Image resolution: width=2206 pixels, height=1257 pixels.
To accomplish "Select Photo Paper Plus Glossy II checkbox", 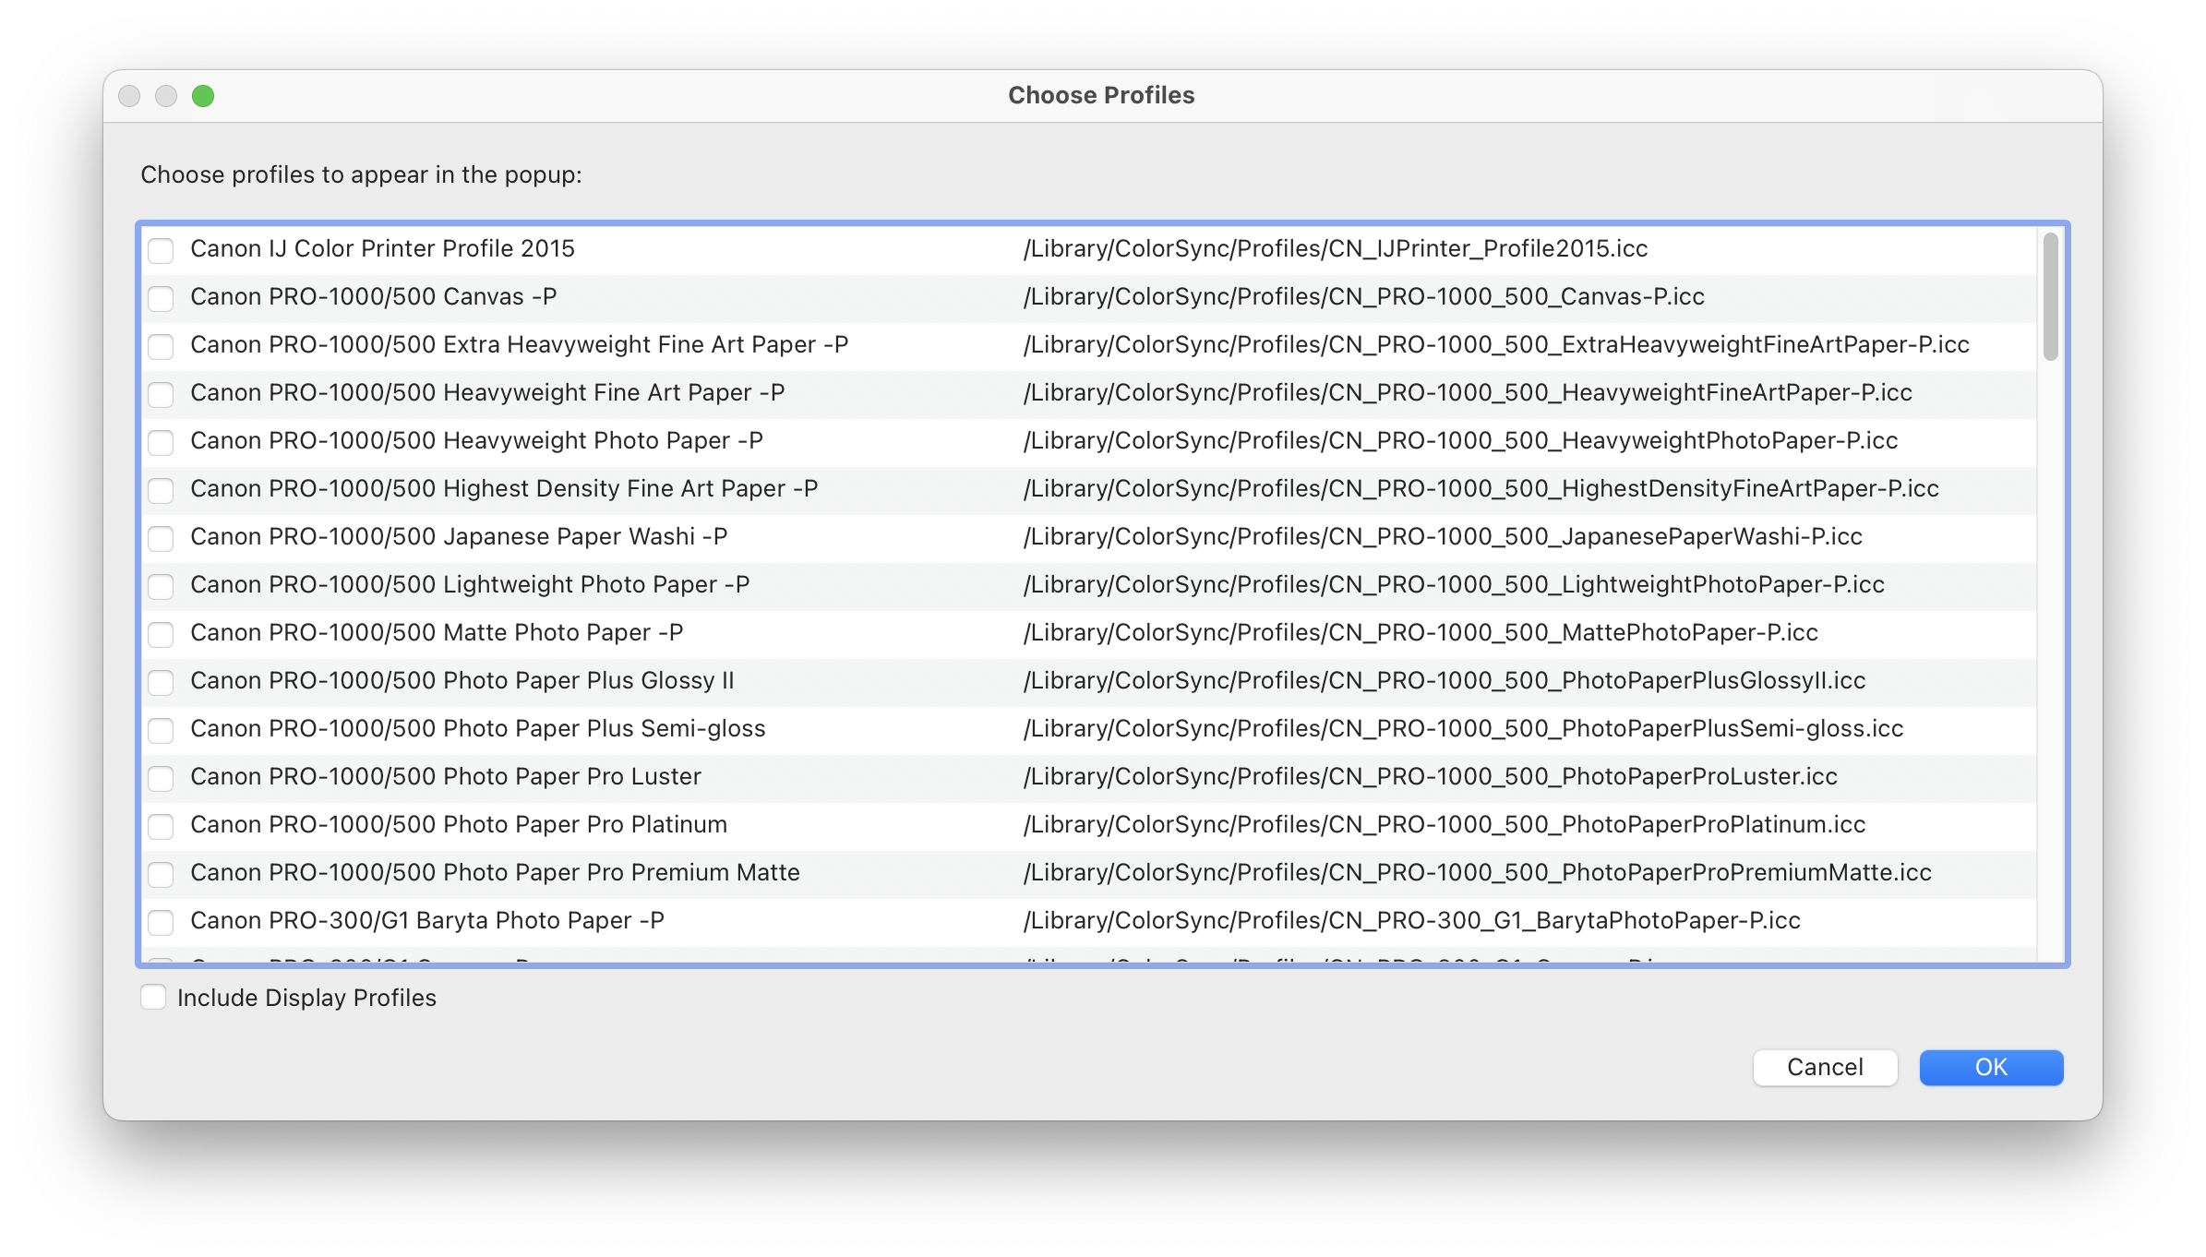I will pyautogui.click(x=161, y=682).
